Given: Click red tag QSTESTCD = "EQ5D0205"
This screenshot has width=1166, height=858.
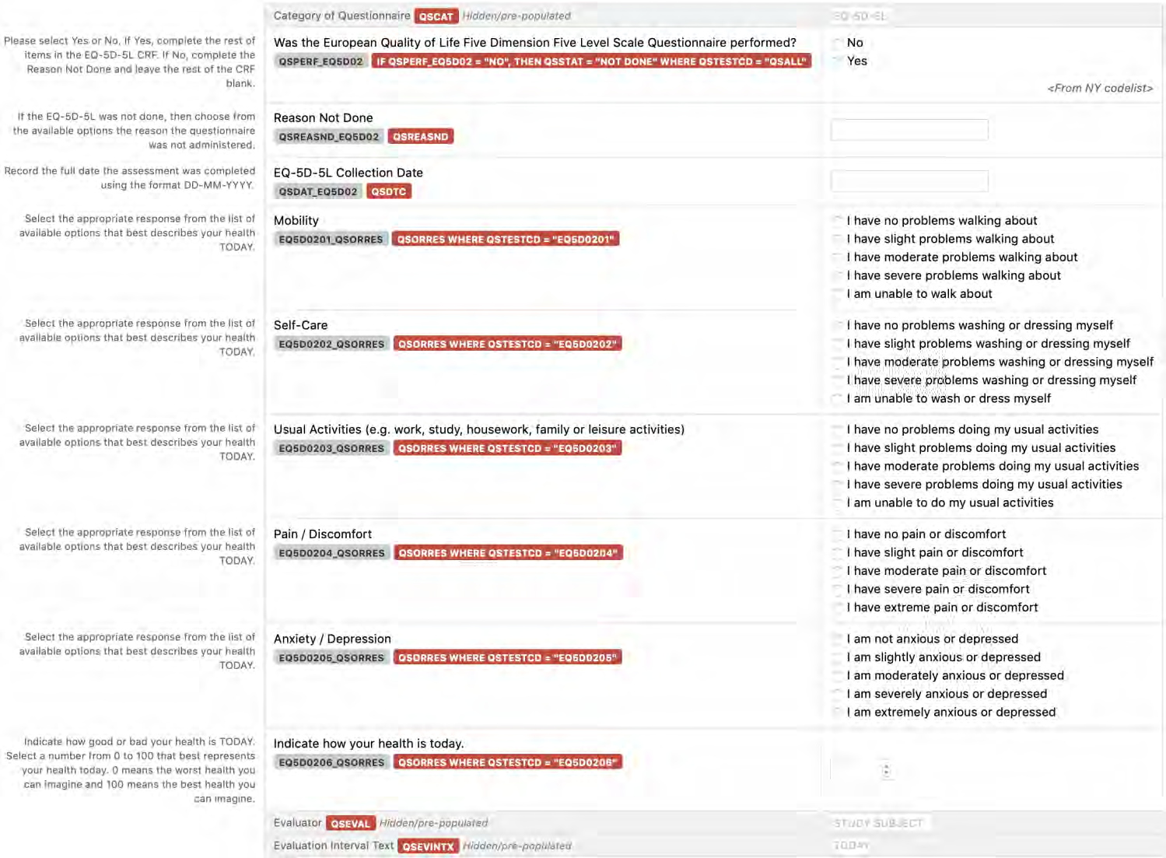Looking at the screenshot, I should click(507, 657).
